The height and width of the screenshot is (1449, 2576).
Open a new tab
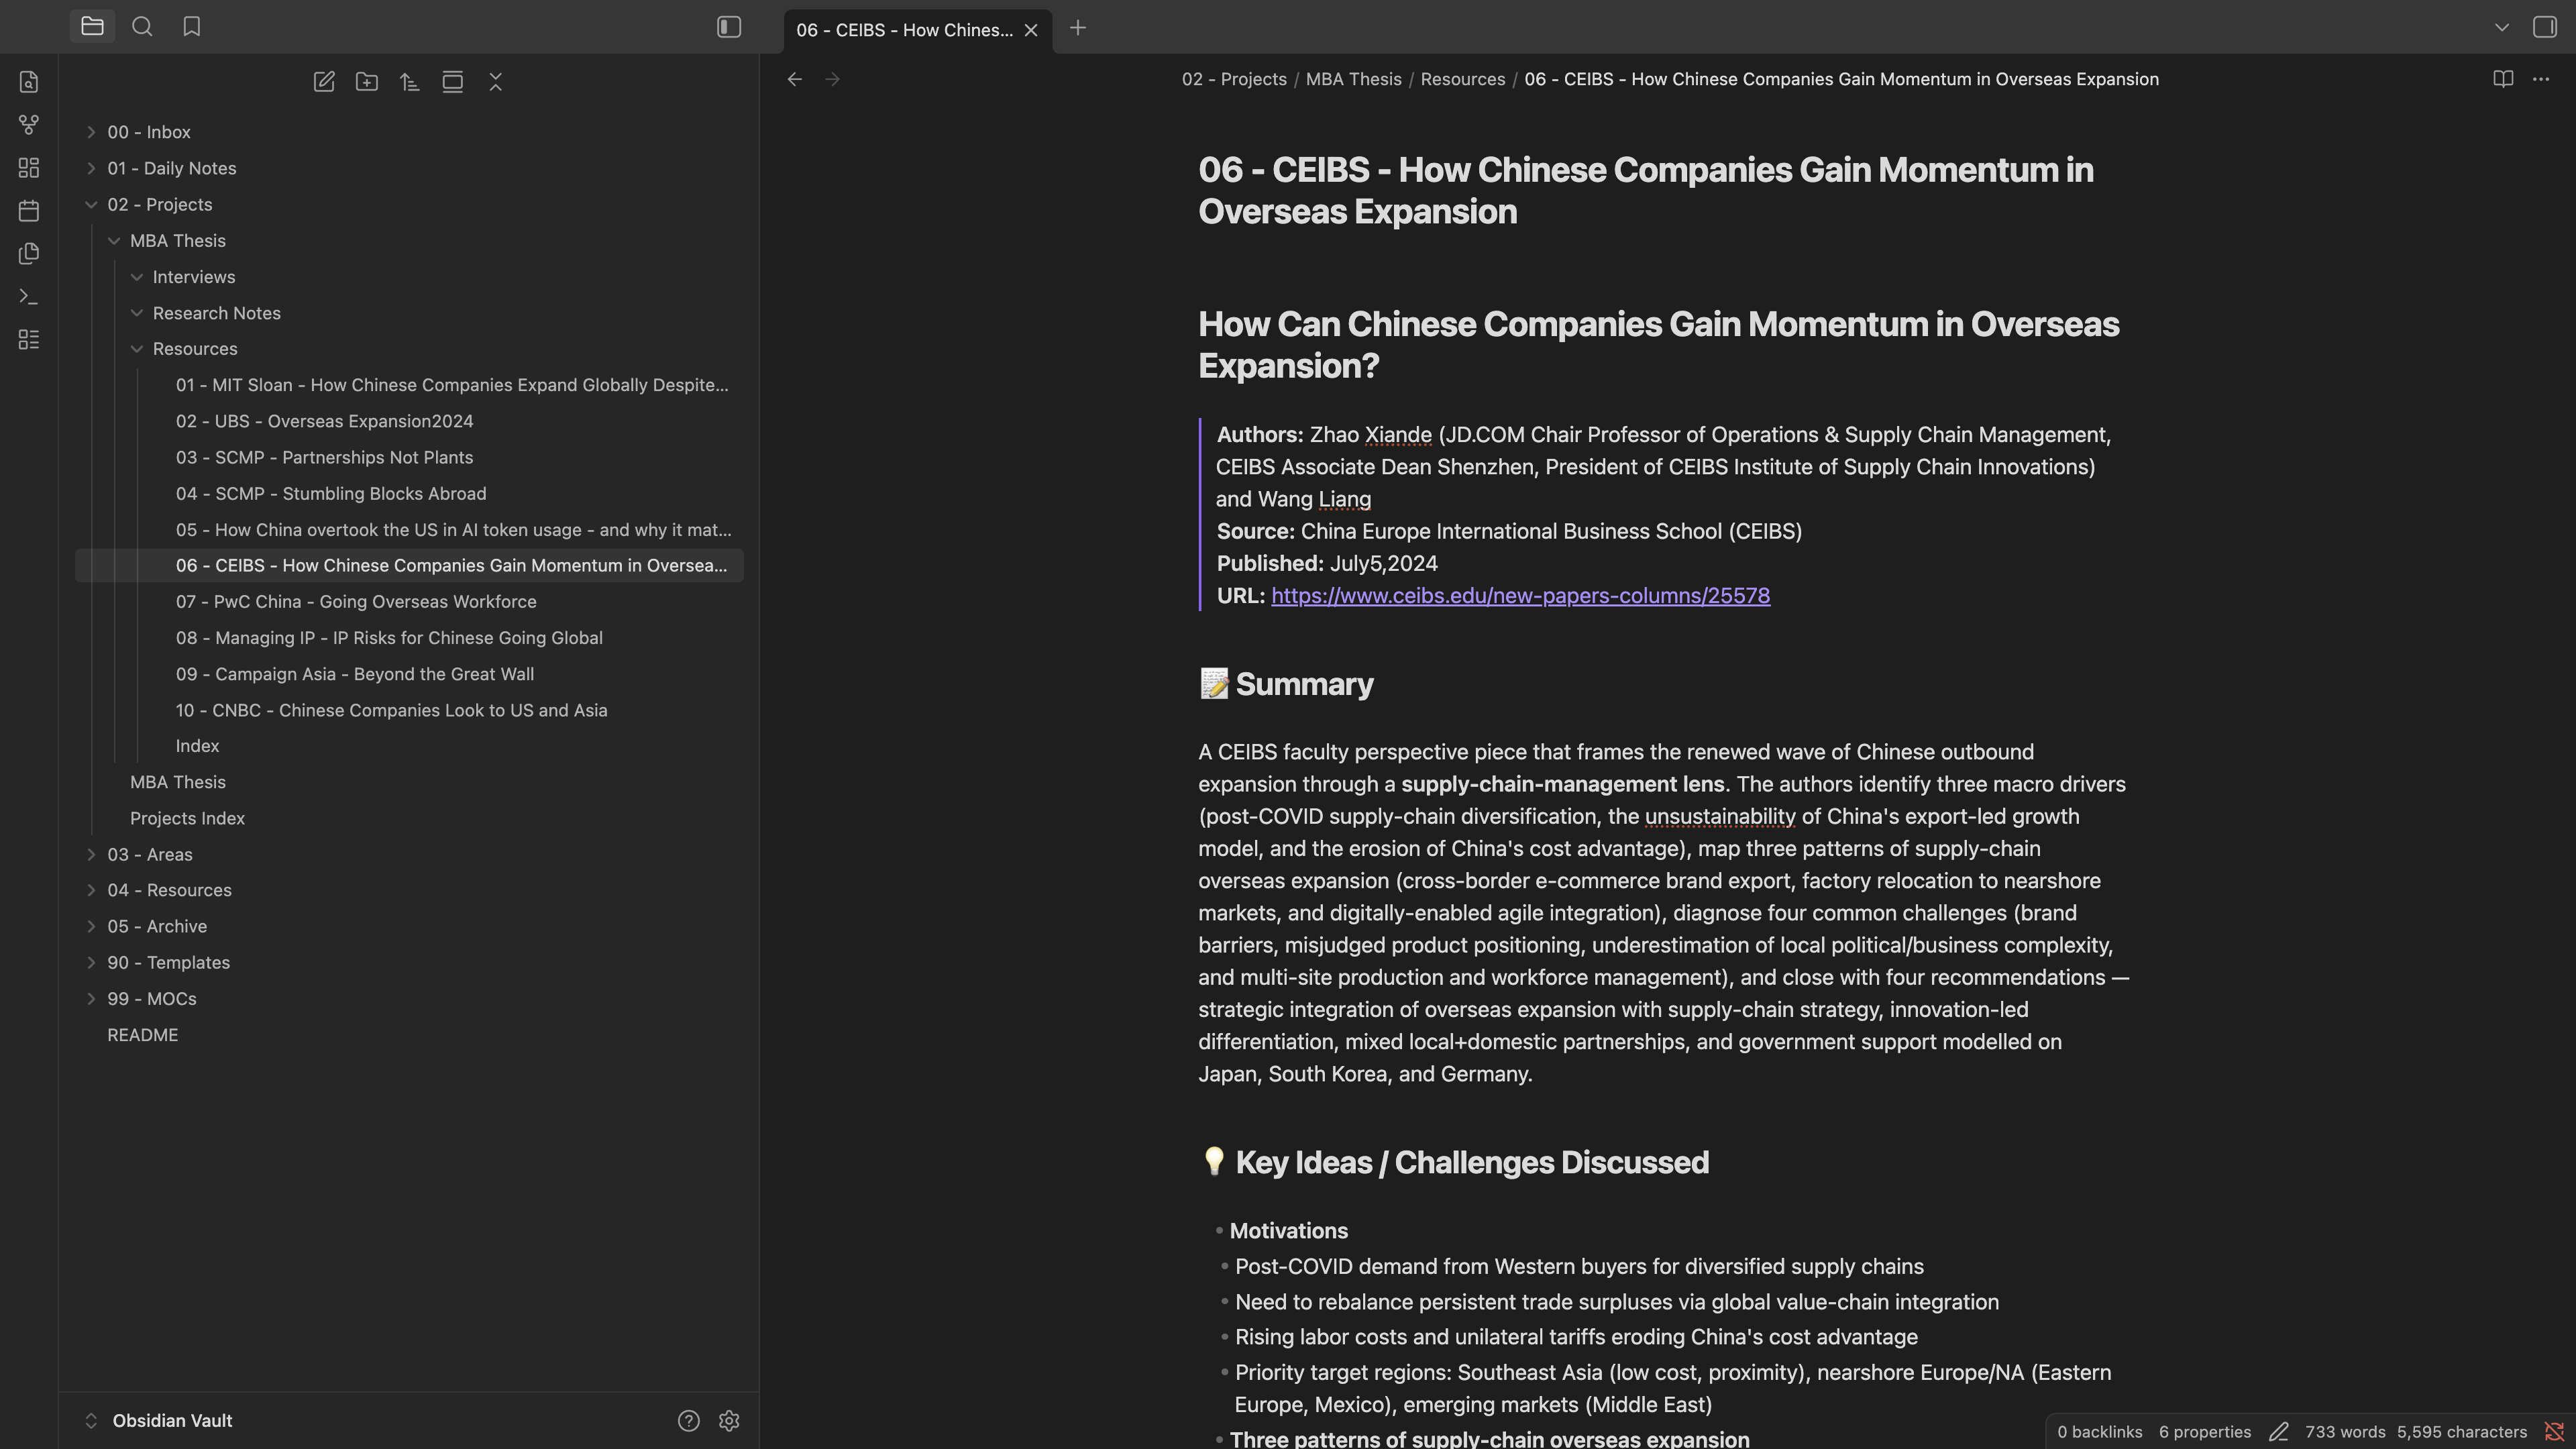1078,28
